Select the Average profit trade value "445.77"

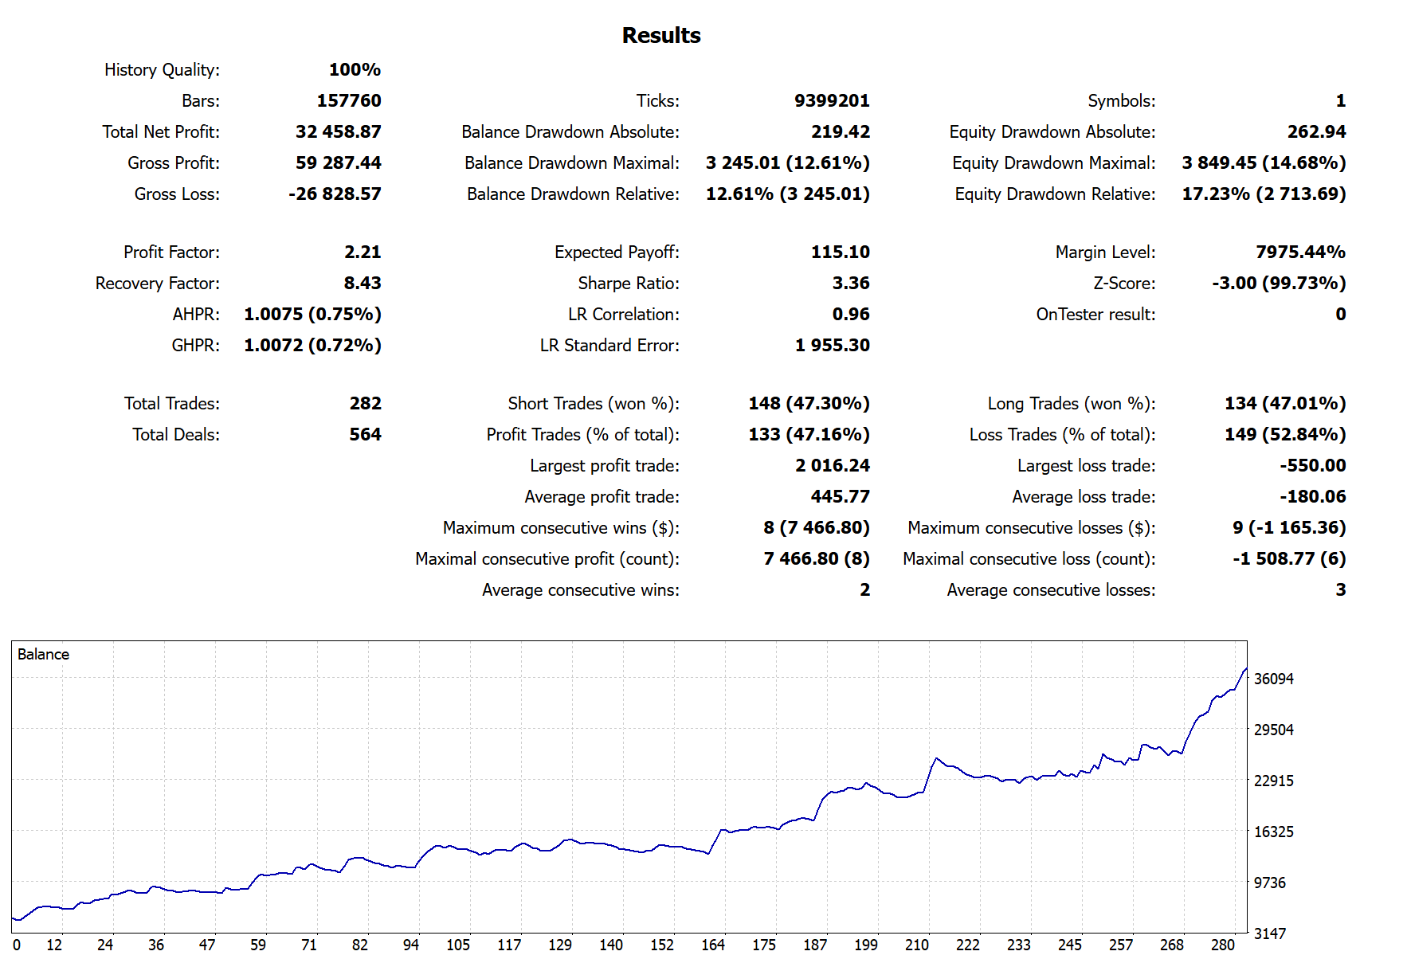[841, 497]
